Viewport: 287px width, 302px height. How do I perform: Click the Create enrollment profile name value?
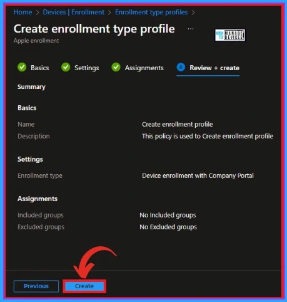[178, 124]
